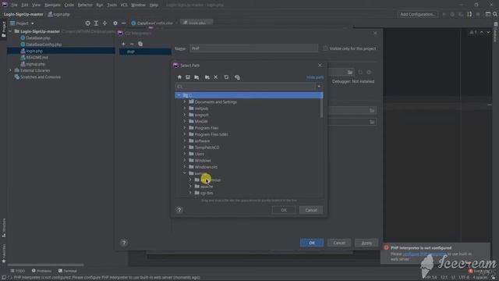Click the desktop directory icon in Select Path
The width and height of the screenshot is (499, 281).
coord(188,77)
